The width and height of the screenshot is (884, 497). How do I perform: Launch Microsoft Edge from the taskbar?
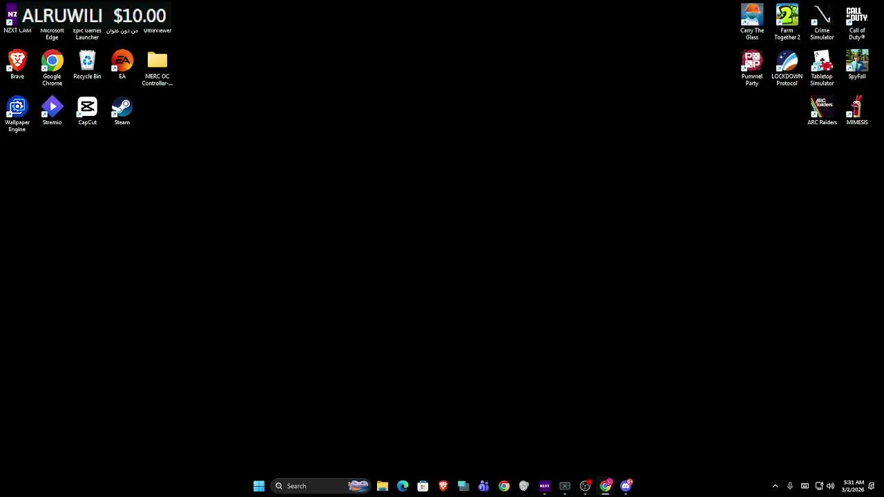click(403, 486)
